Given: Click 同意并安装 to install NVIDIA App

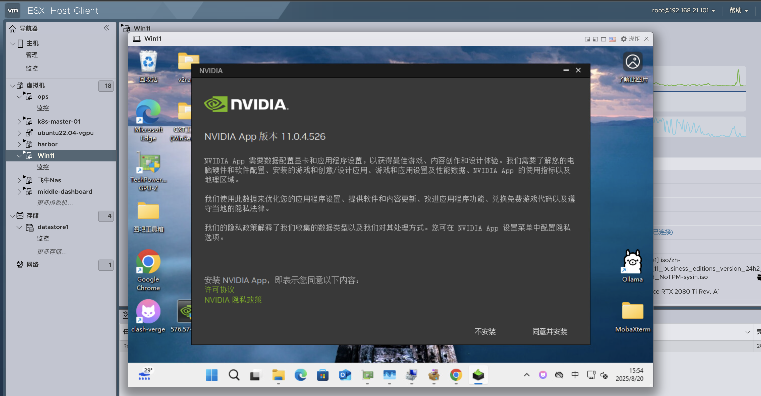Looking at the screenshot, I should click(x=550, y=332).
